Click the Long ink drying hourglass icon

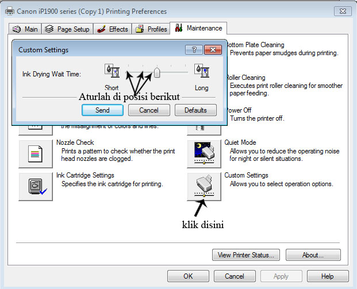[202, 71]
